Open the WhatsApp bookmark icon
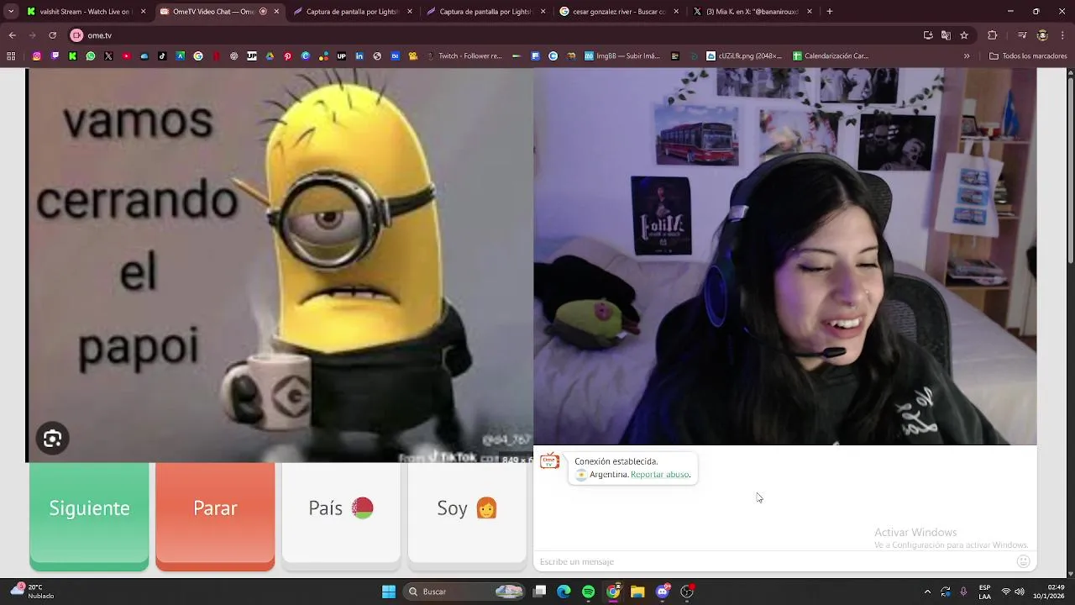 [91, 56]
